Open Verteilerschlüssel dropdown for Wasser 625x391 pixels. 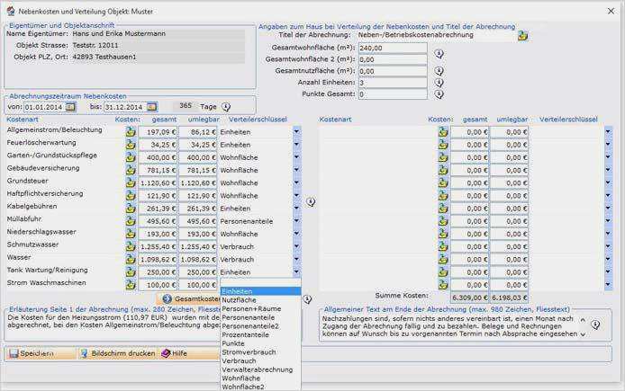click(x=296, y=259)
